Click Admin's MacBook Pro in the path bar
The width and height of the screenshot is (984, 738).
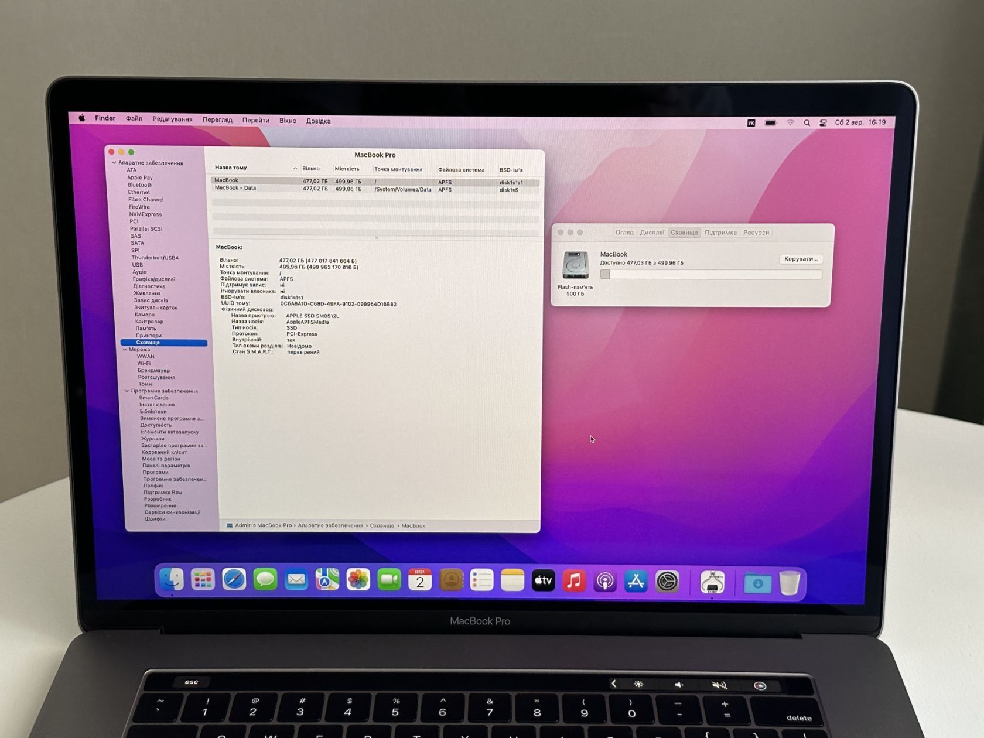coord(263,525)
